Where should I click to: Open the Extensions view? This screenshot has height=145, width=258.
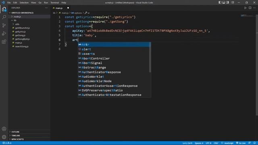[x=4, y=41]
